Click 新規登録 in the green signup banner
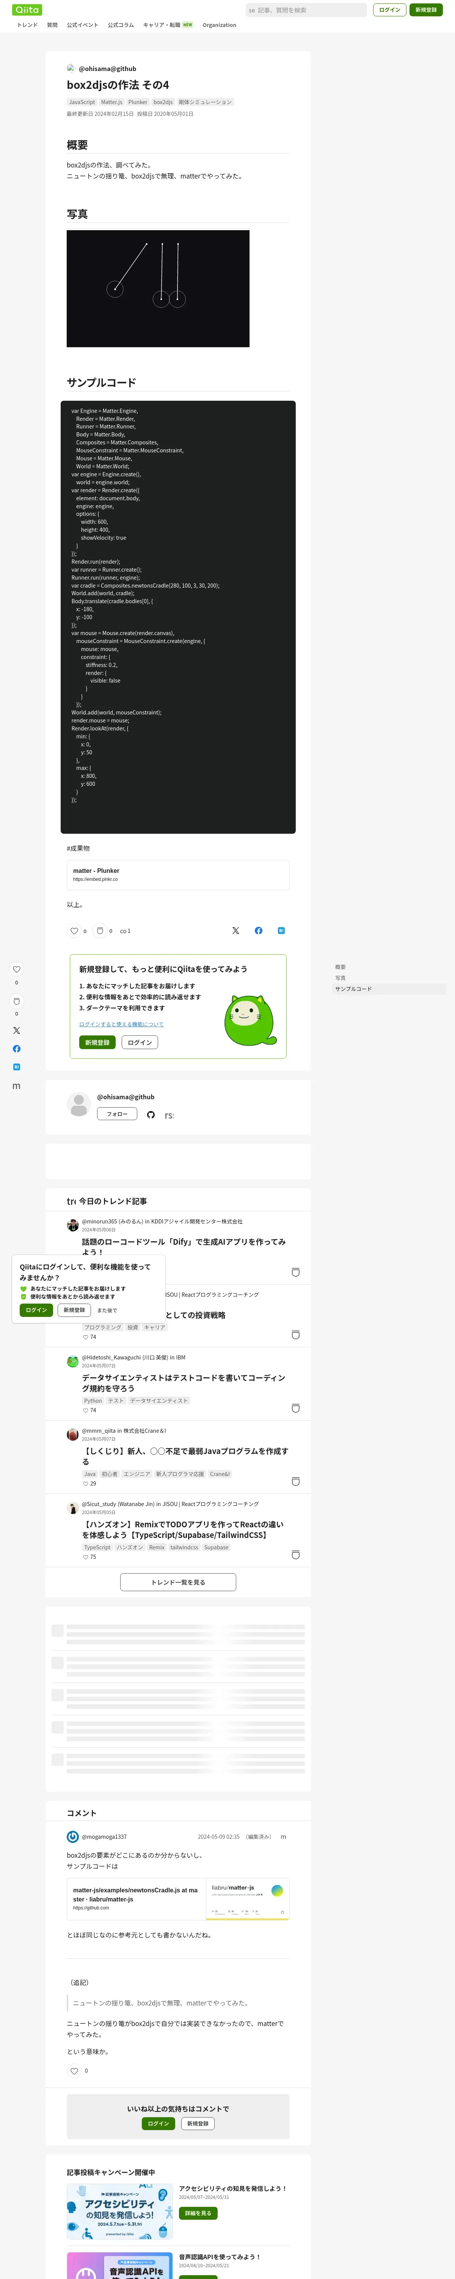This screenshot has height=2279, width=455. tap(97, 1042)
